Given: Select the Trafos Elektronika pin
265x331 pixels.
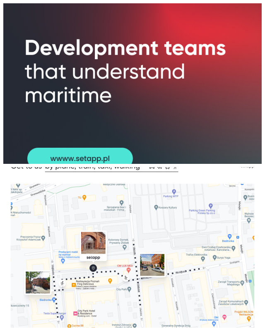Looking at the screenshot, I should tap(203, 259).
